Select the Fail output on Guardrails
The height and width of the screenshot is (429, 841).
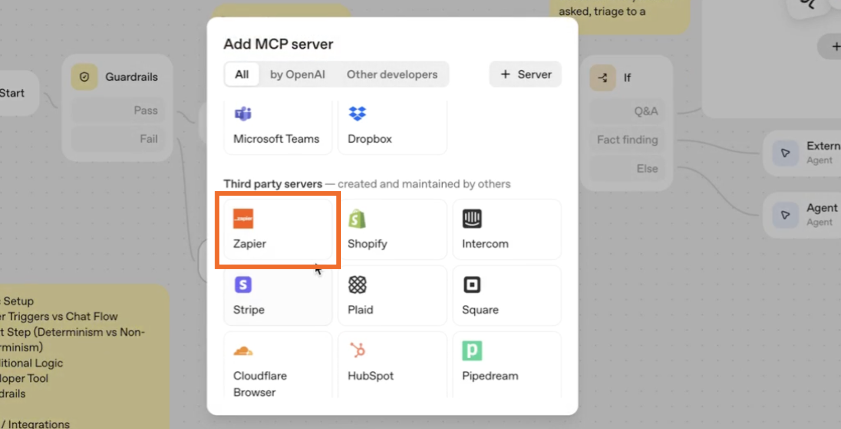(x=118, y=139)
